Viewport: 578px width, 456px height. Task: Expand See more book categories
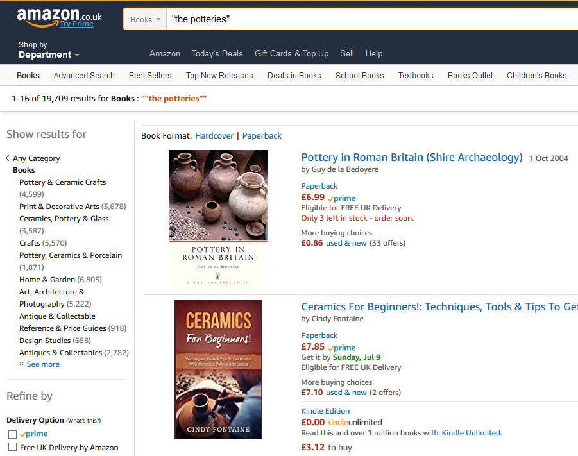[x=42, y=364]
